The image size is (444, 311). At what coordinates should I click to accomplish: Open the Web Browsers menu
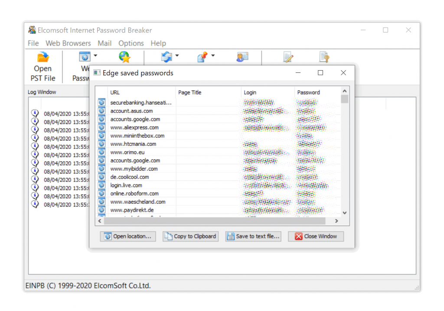coord(68,43)
